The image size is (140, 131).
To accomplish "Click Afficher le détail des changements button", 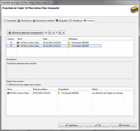I will click(x=25, y=33).
